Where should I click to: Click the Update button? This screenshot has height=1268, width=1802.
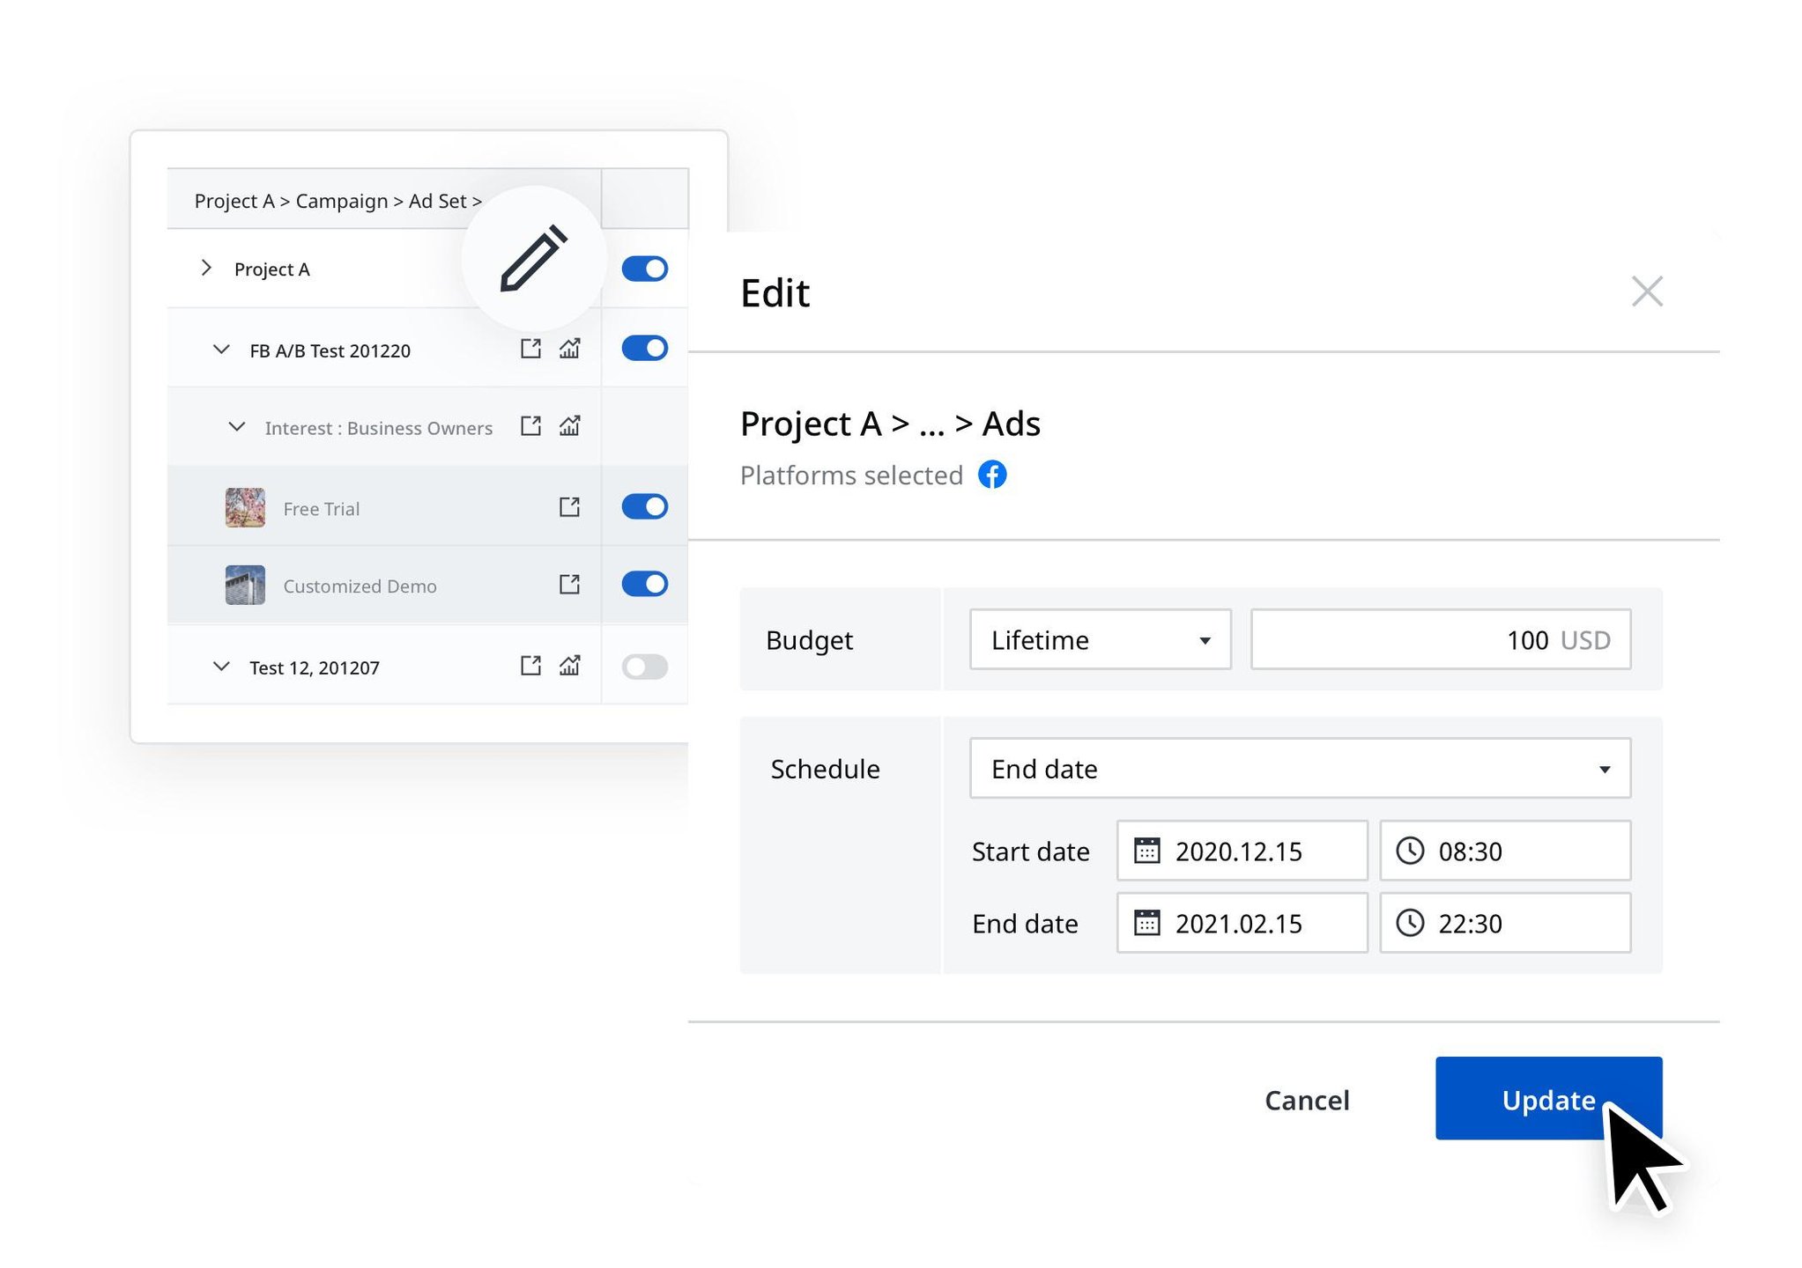point(1547,1099)
